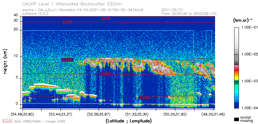Click the 'Height (km)' axis label

(6, 61)
